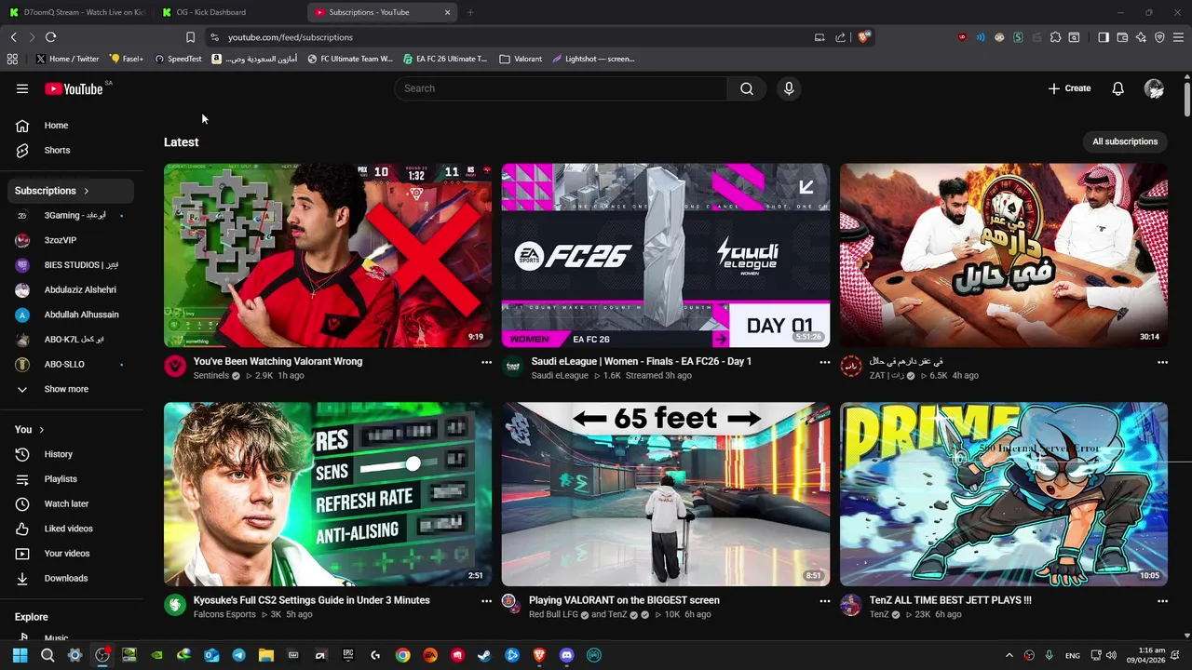Open the YouTube guide hamburger menu
1192x670 pixels.
coord(22,88)
